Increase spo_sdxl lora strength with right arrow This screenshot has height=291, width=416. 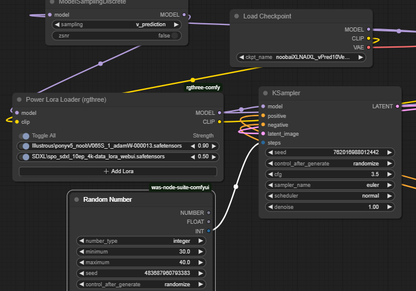tap(214, 157)
